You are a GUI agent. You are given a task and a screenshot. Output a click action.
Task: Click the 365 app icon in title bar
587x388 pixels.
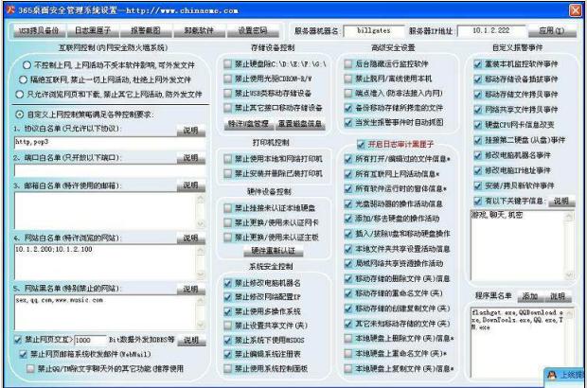pos(9,9)
